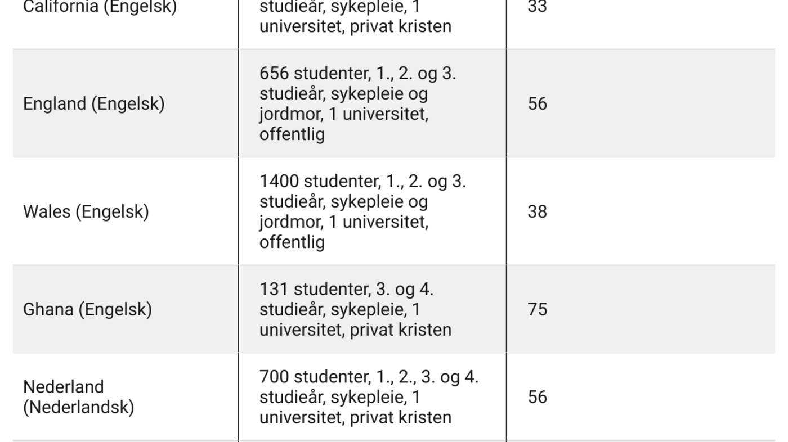This screenshot has height=442, width=788.
Task: Click value 33 in California row
Action: point(538,7)
